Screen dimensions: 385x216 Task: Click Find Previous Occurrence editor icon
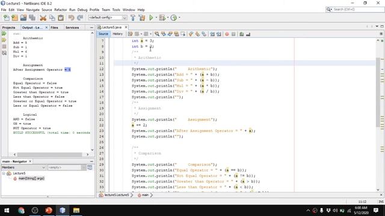click(163, 34)
